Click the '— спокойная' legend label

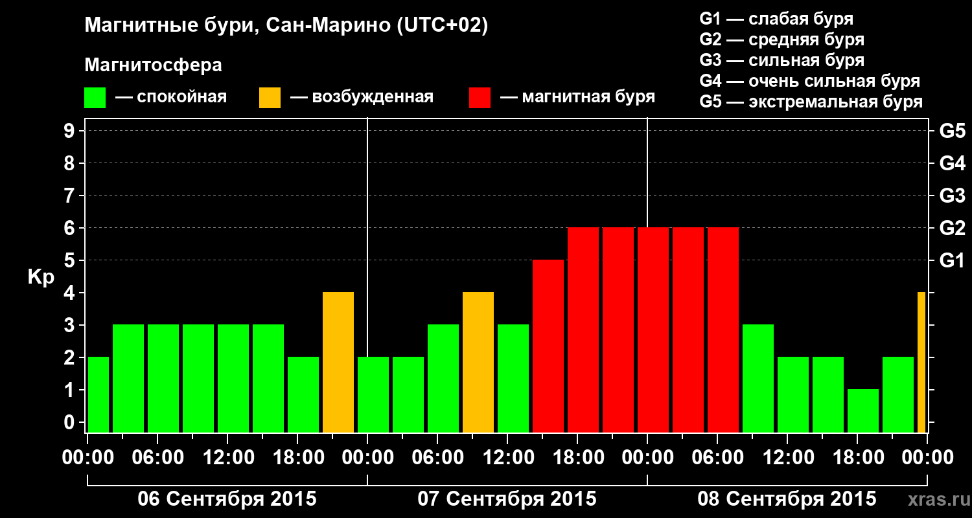point(171,98)
